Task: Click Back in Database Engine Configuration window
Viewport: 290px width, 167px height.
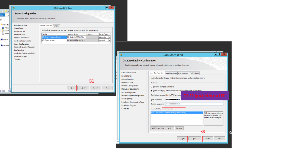Action: pyautogui.click(x=183, y=138)
